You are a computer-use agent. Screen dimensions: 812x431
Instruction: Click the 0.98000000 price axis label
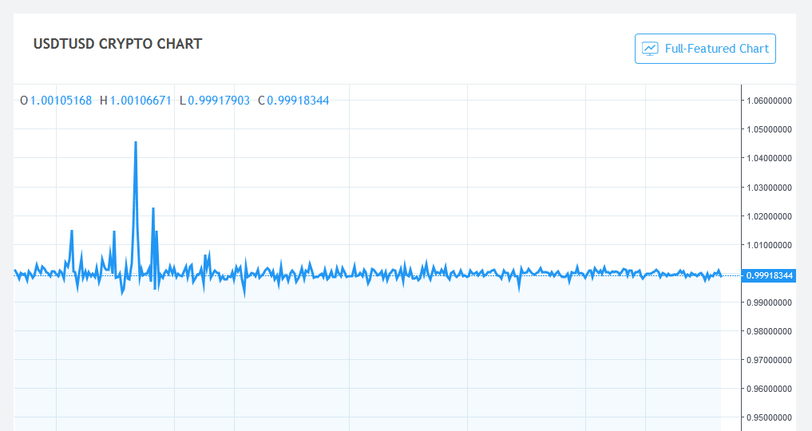(x=769, y=331)
